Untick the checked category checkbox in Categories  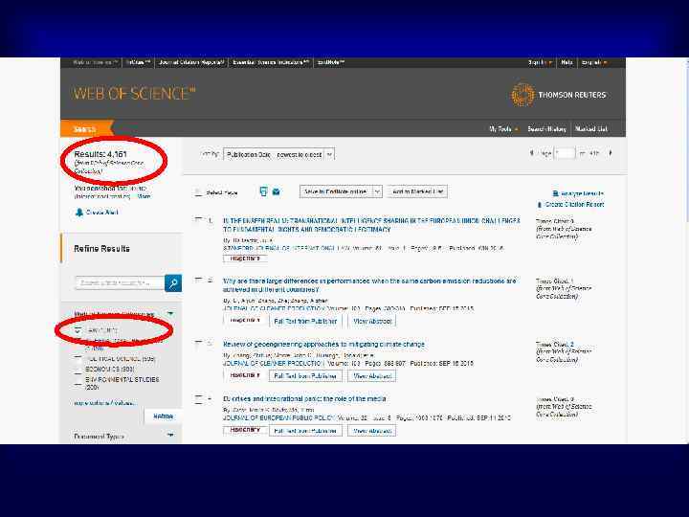click(x=78, y=330)
